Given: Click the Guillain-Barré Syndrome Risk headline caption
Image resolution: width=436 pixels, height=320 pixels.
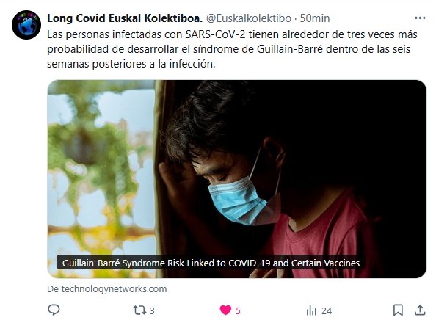Looking at the screenshot, I should pyautogui.click(x=211, y=263).
